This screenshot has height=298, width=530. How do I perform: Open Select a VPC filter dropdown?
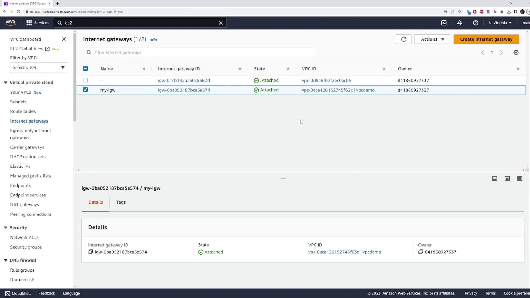39,68
